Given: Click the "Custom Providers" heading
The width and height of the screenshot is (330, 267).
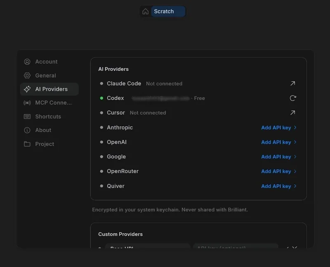Looking at the screenshot, I should click(120, 234).
